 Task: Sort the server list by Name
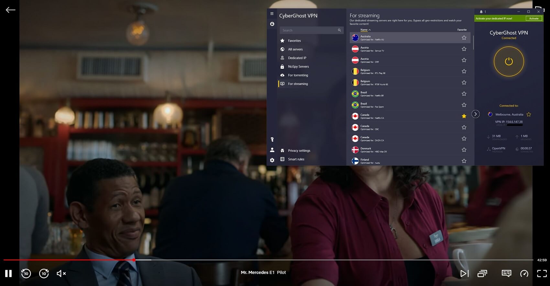[365, 30]
